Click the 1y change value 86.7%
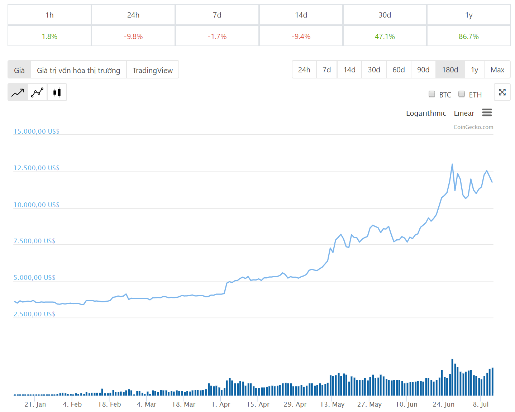This screenshot has height=412, width=515. [x=469, y=36]
